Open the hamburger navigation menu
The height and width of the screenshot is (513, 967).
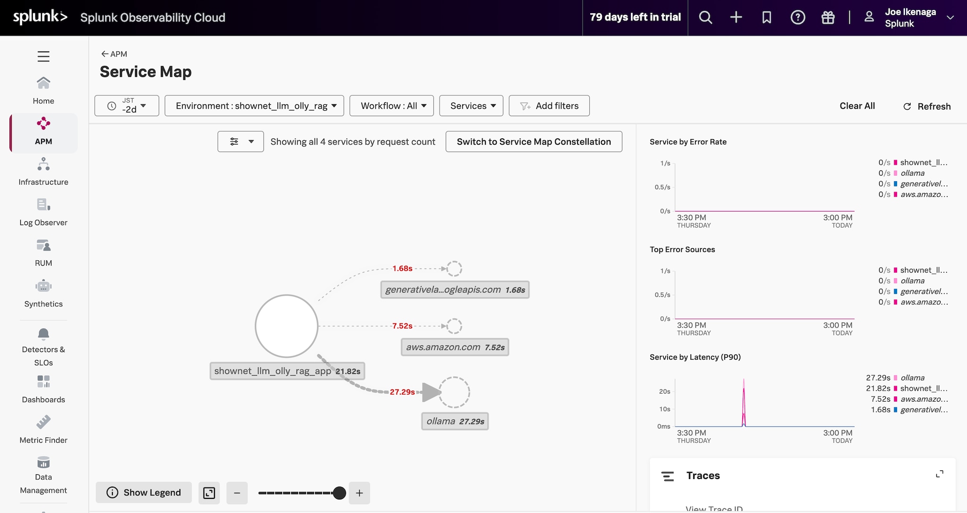43,57
